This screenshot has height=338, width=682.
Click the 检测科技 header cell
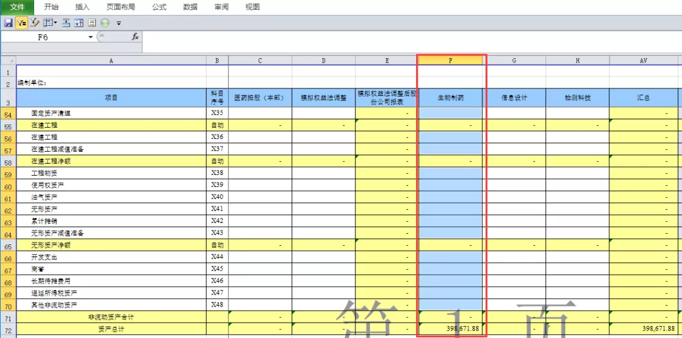pyautogui.click(x=577, y=98)
